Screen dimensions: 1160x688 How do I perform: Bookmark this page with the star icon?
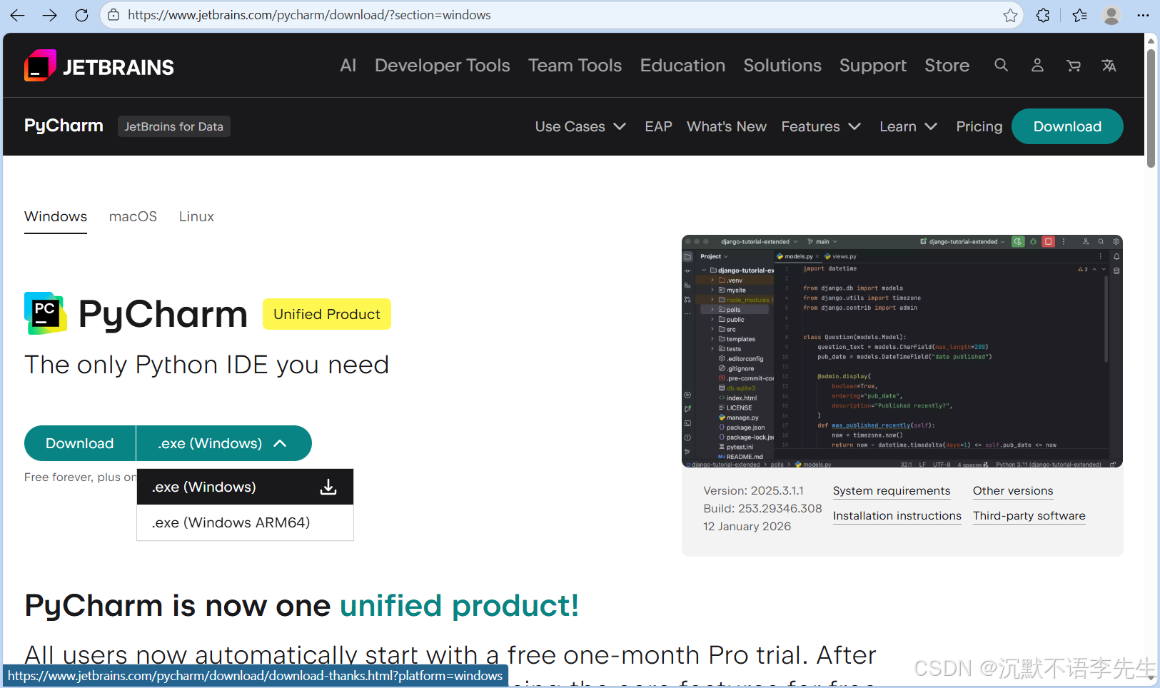(1010, 15)
